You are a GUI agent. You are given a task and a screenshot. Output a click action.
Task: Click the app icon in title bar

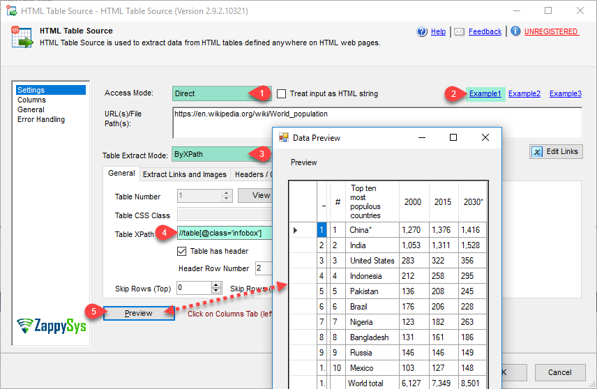pos(11,11)
